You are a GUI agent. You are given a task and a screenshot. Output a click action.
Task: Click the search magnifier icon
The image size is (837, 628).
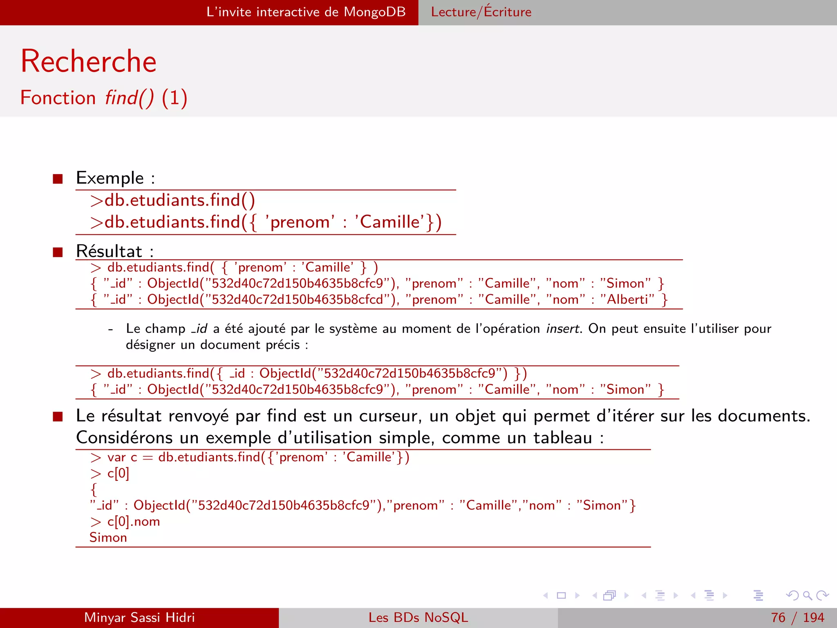808,595
